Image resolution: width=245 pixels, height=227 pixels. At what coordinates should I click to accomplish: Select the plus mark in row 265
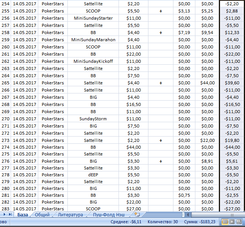[161, 83]
